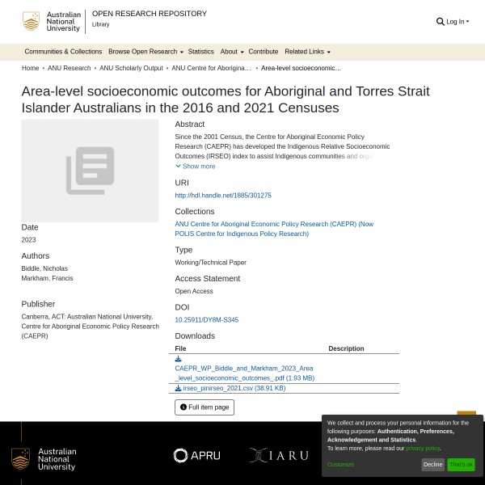Click the ANU logo in header
The image size is (485, 485).
click(x=52, y=22)
